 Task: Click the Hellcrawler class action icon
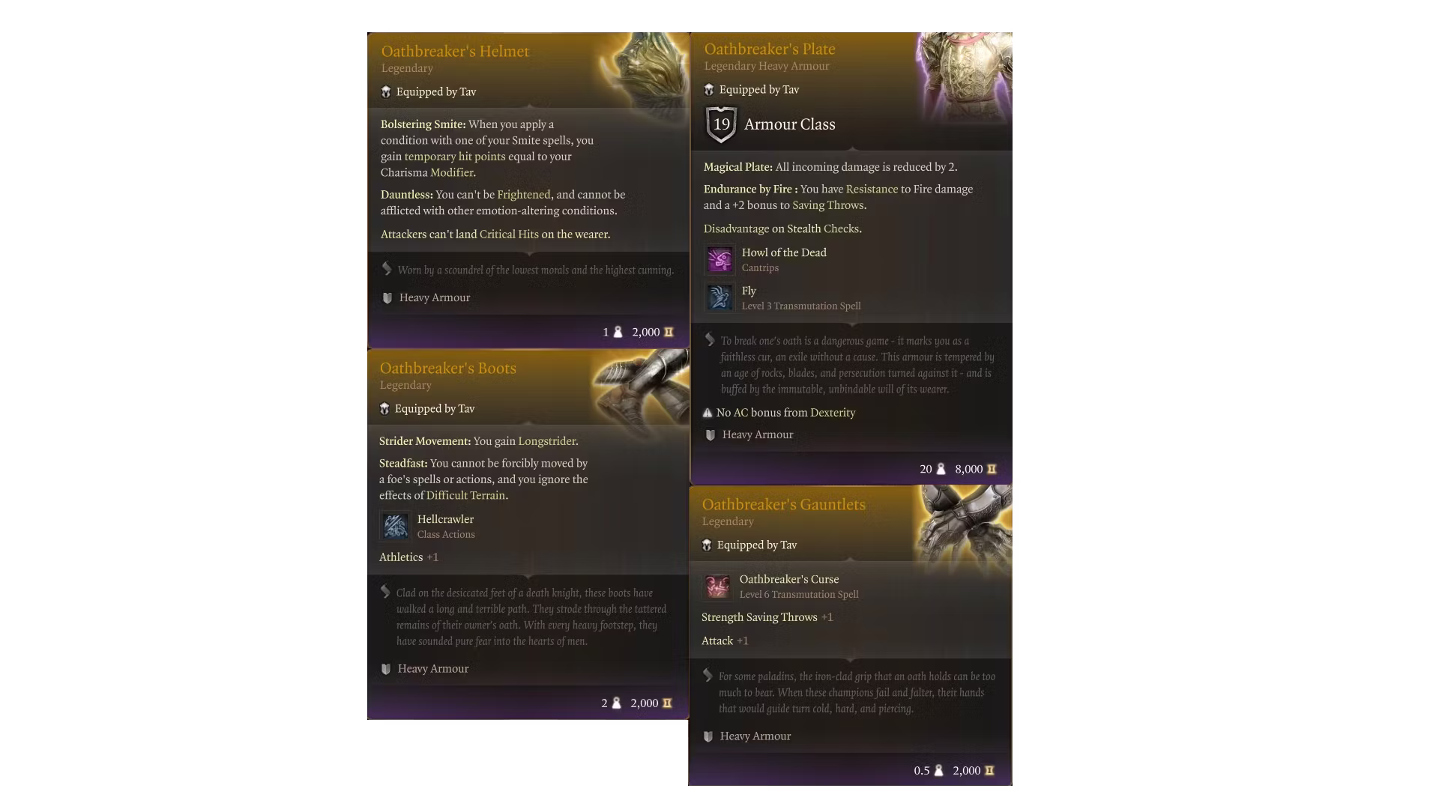395,526
